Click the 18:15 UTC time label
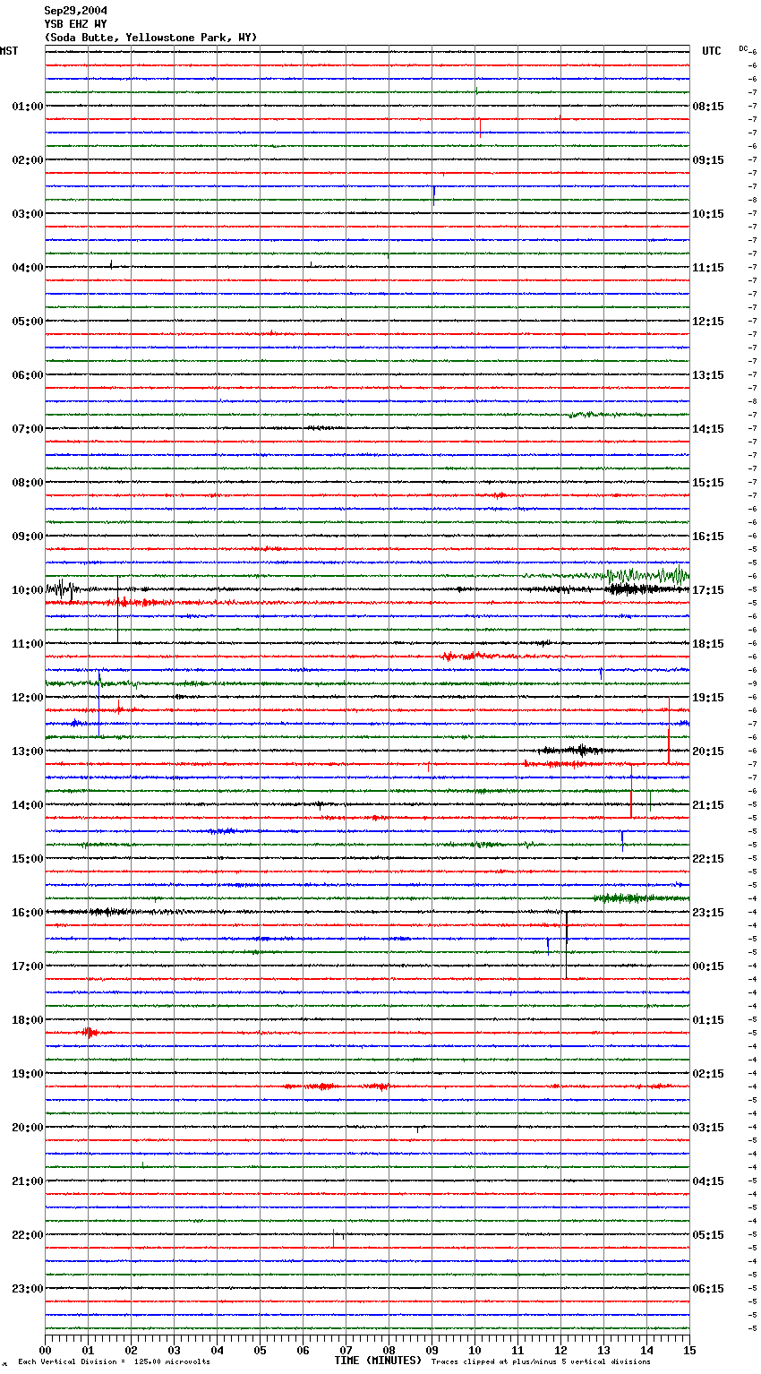761x1374 pixels. pyautogui.click(x=708, y=644)
